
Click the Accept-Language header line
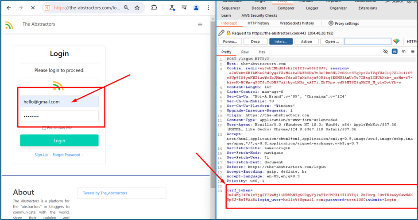coord(263,176)
